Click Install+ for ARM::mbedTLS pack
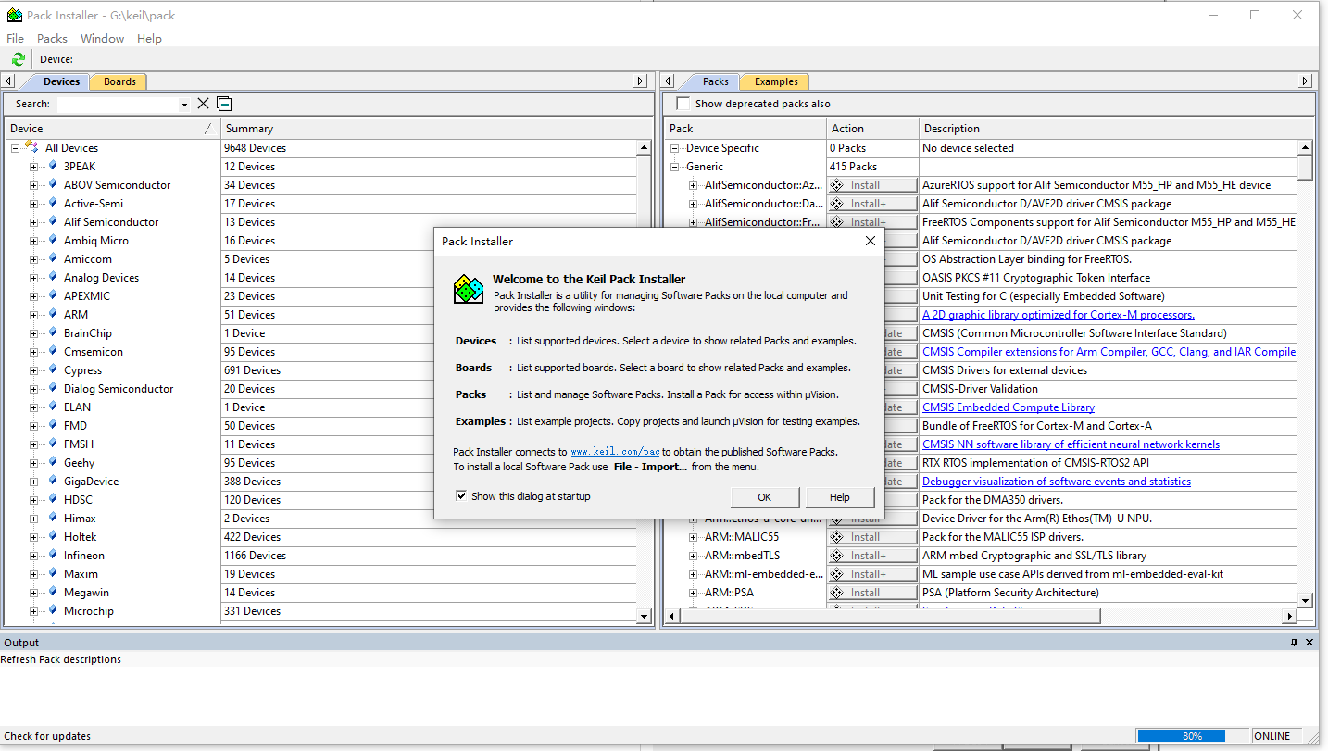The height and width of the screenshot is (751, 1328). pos(872,556)
